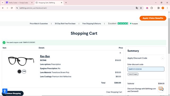The height and width of the screenshot is (96, 170).
Task: Click Transitions Brown Poly lens material
Action: point(60,72)
